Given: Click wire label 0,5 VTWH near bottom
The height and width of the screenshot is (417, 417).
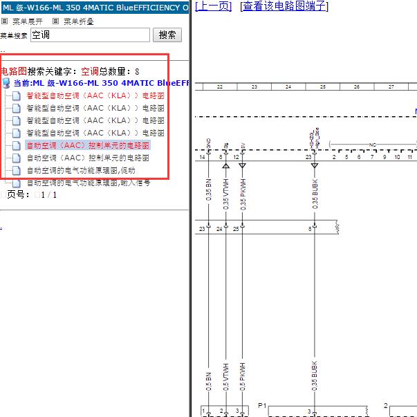Looking at the screenshot, I should click(225, 377).
